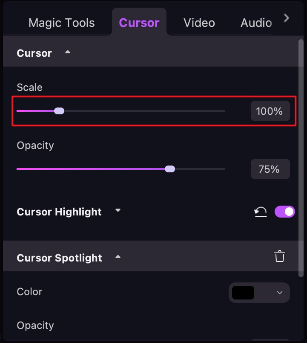
Task: Go to the Audio tab
Action: [x=256, y=23]
